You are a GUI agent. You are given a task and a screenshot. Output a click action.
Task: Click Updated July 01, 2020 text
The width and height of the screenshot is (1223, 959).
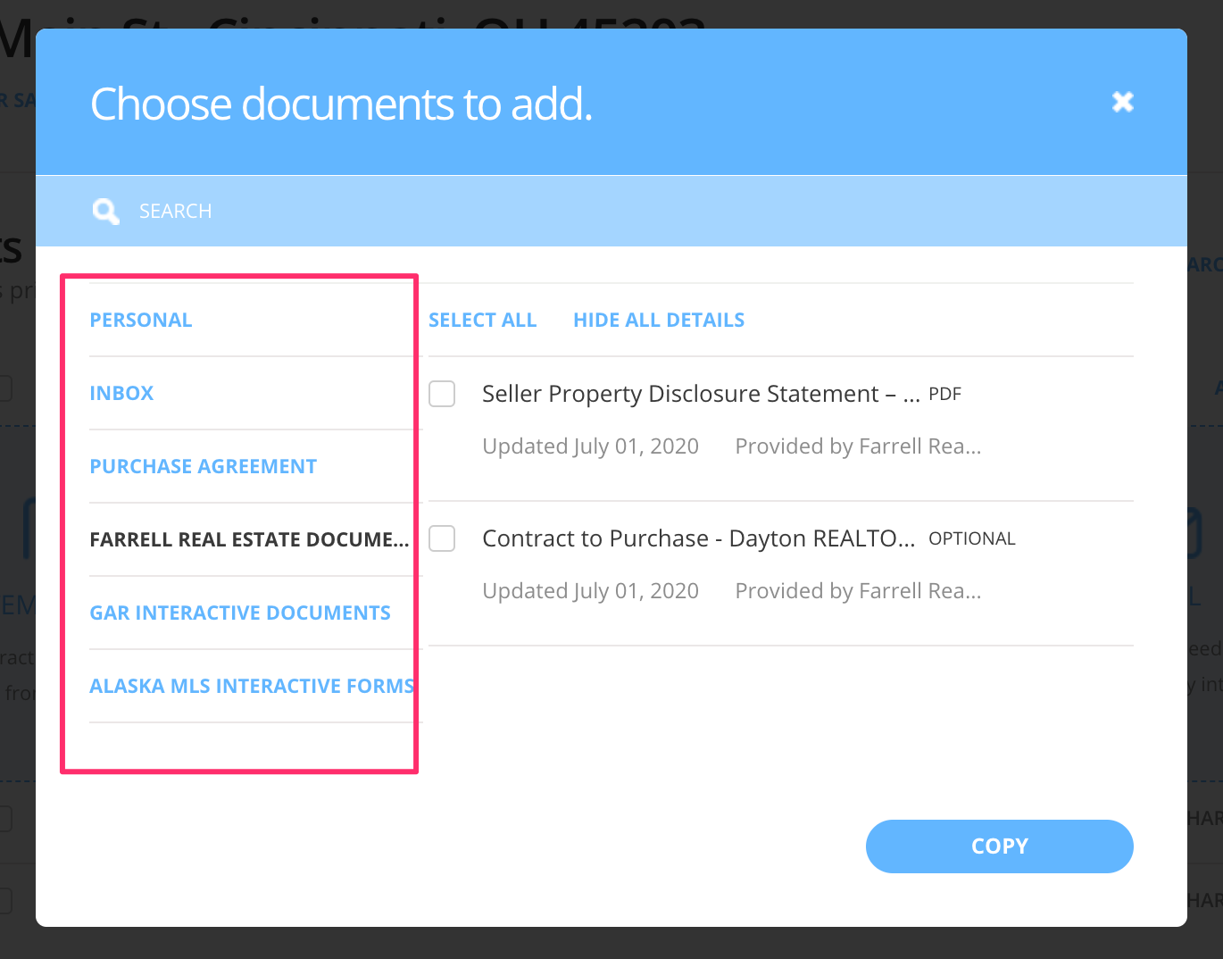pyautogui.click(x=590, y=446)
